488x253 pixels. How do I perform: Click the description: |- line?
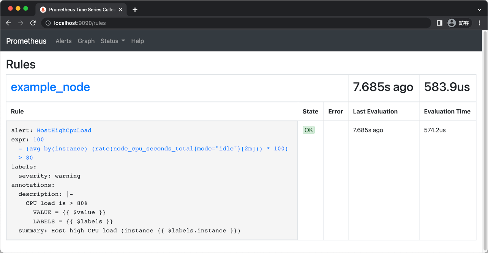click(46, 194)
